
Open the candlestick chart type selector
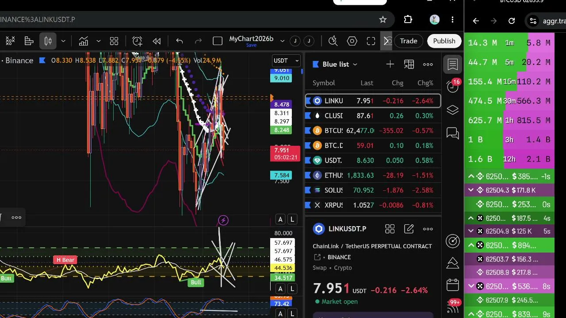48,41
